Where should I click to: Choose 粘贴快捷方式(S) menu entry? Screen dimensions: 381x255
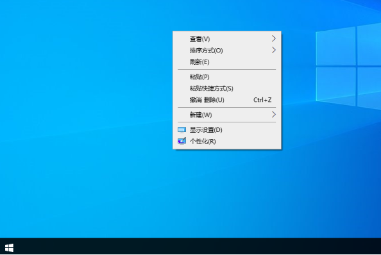point(227,88)
